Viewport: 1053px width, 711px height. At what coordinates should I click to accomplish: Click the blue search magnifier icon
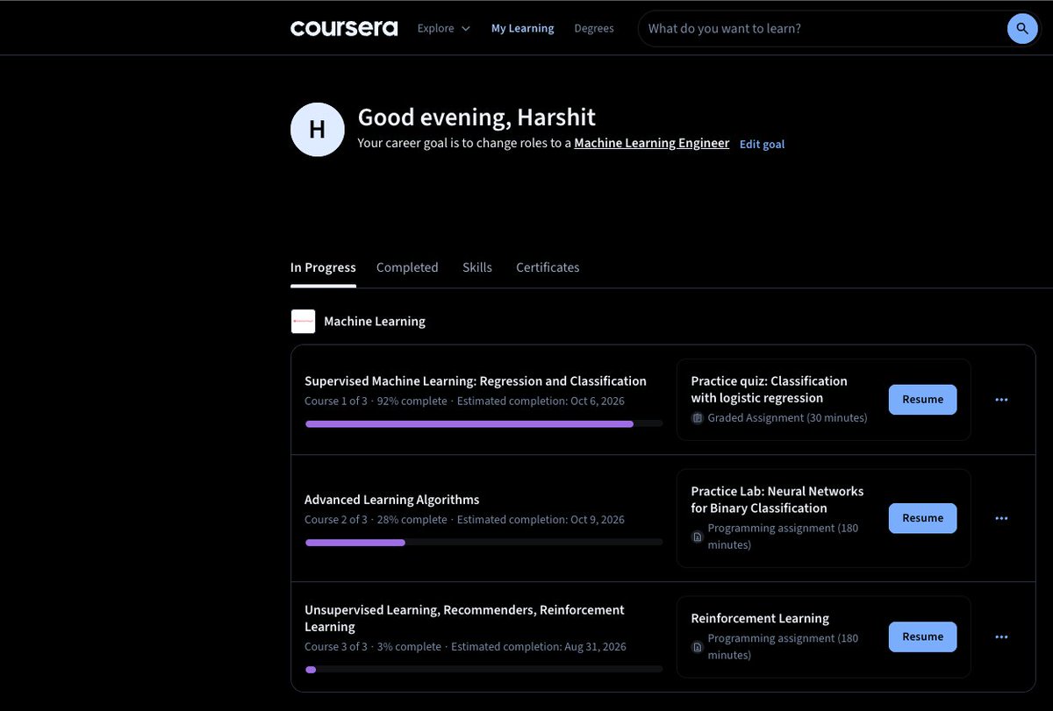(1021, 28)
